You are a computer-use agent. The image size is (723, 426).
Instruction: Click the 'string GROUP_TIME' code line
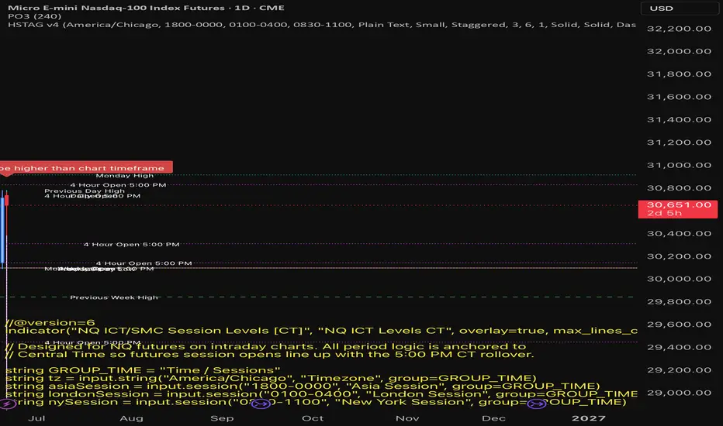[143, 370]
